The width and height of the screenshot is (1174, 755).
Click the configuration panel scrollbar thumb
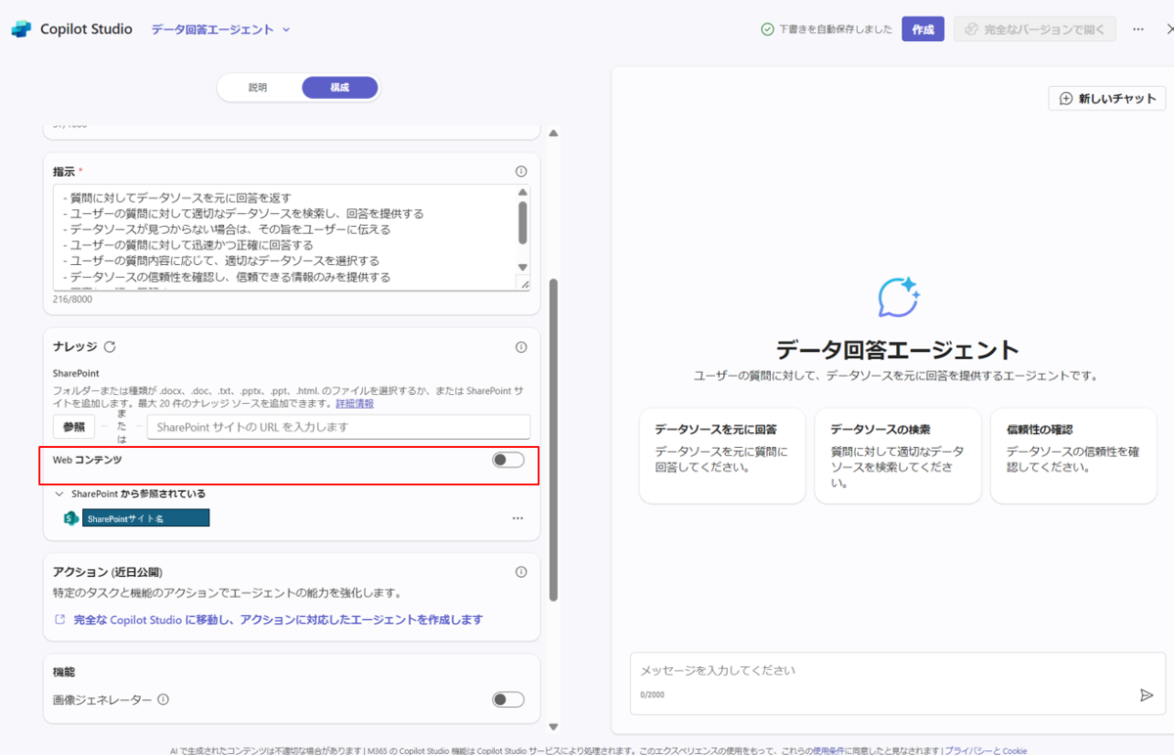coord(553,440)
